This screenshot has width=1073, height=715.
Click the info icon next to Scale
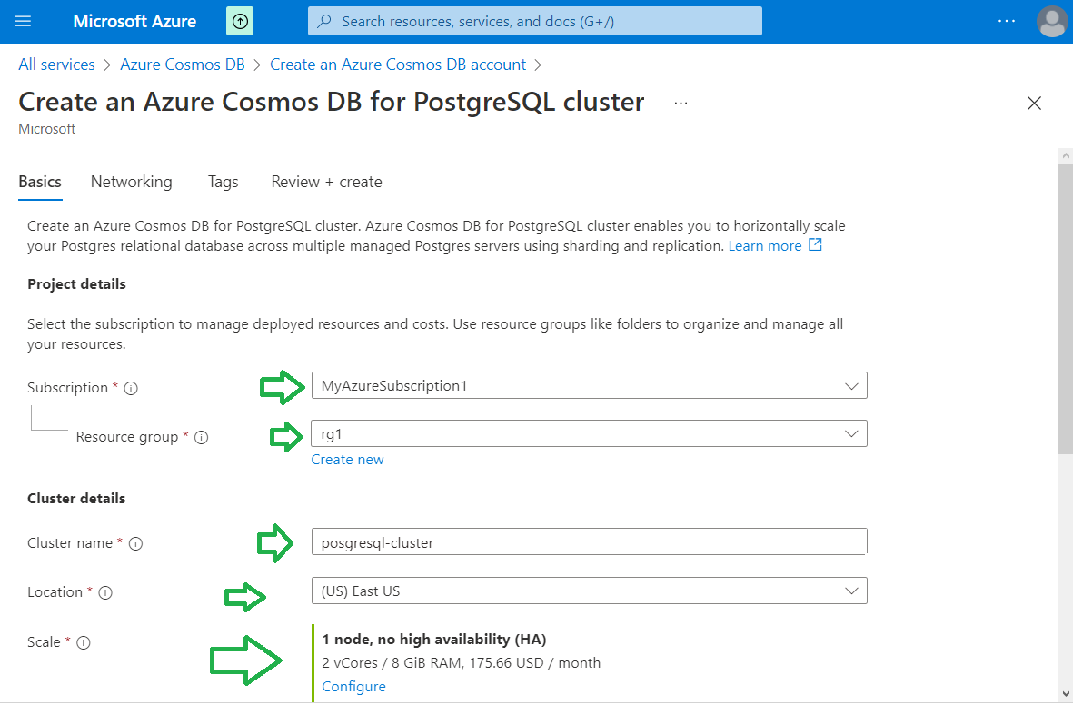tap(84, 642)
